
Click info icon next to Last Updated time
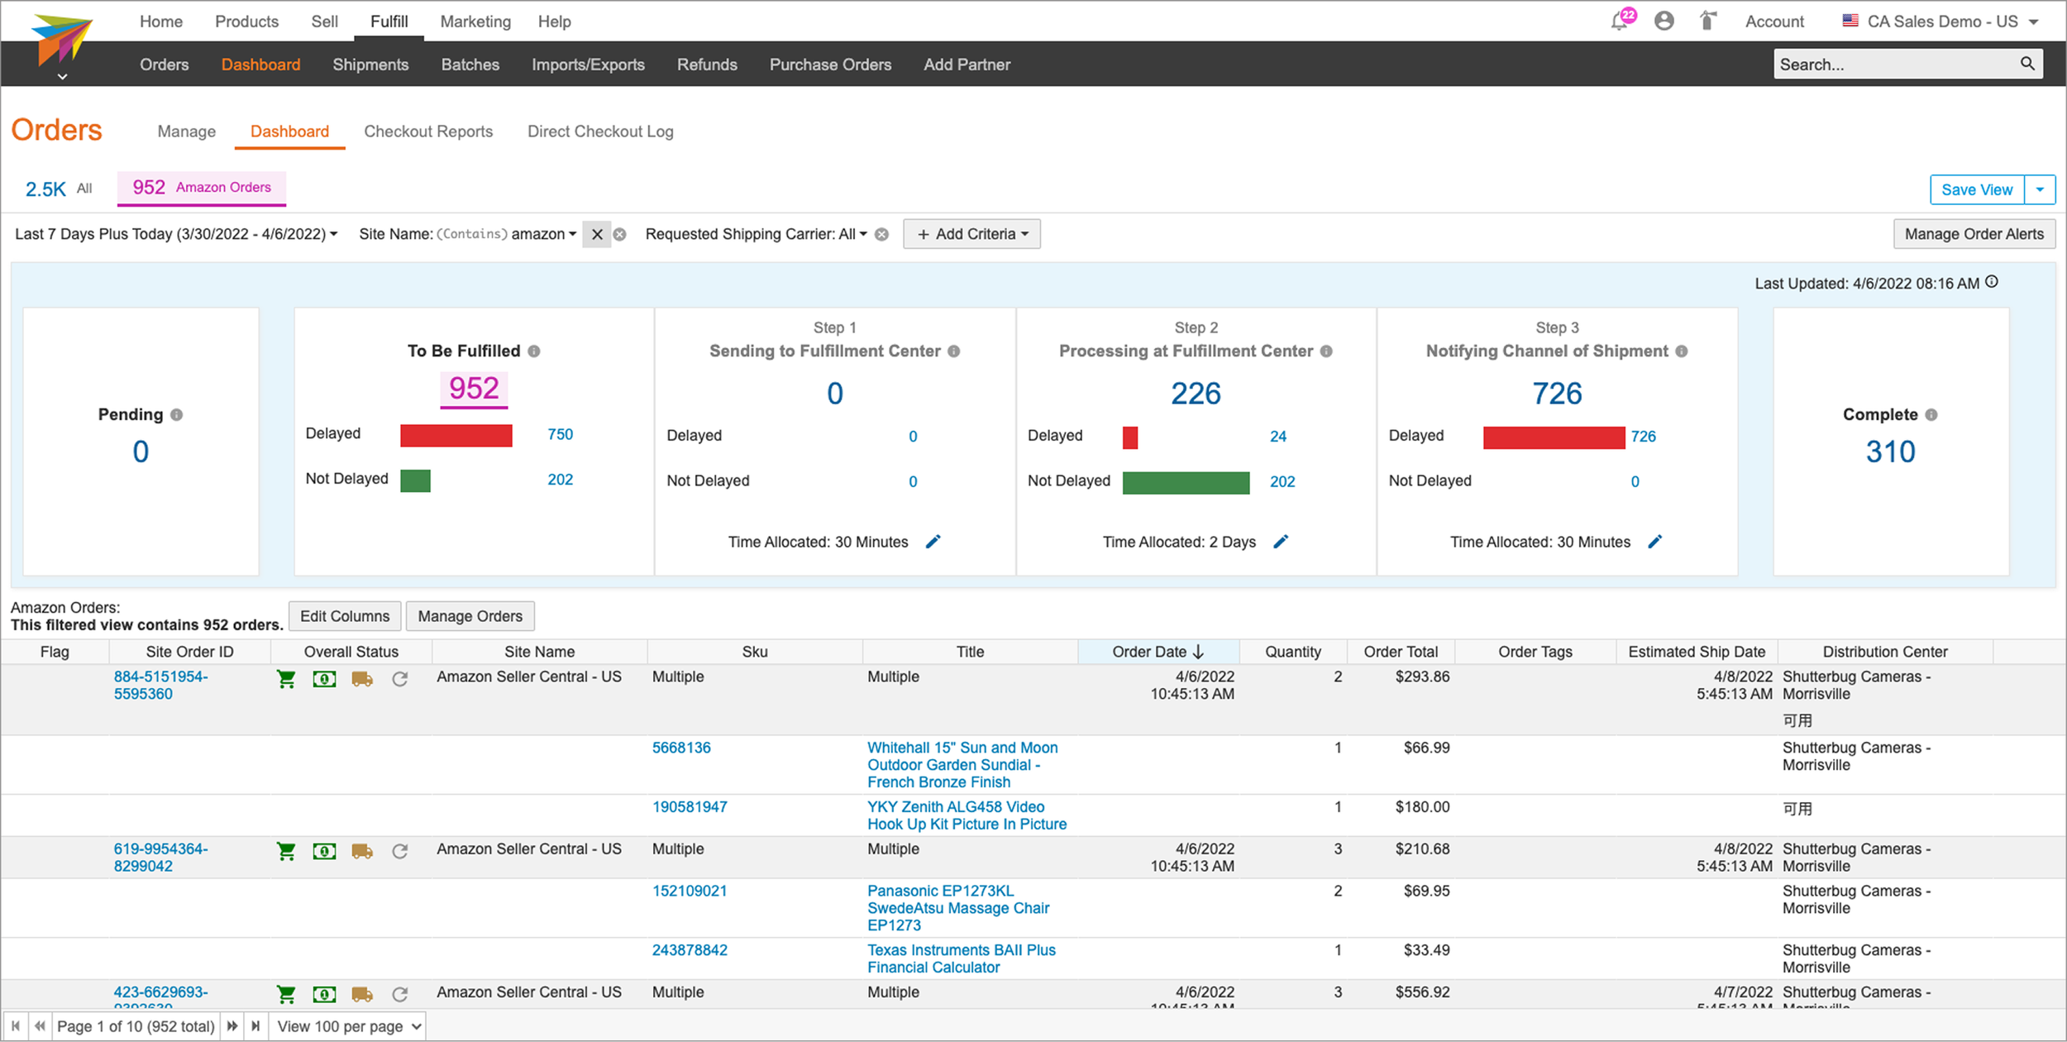point(1992,282)
